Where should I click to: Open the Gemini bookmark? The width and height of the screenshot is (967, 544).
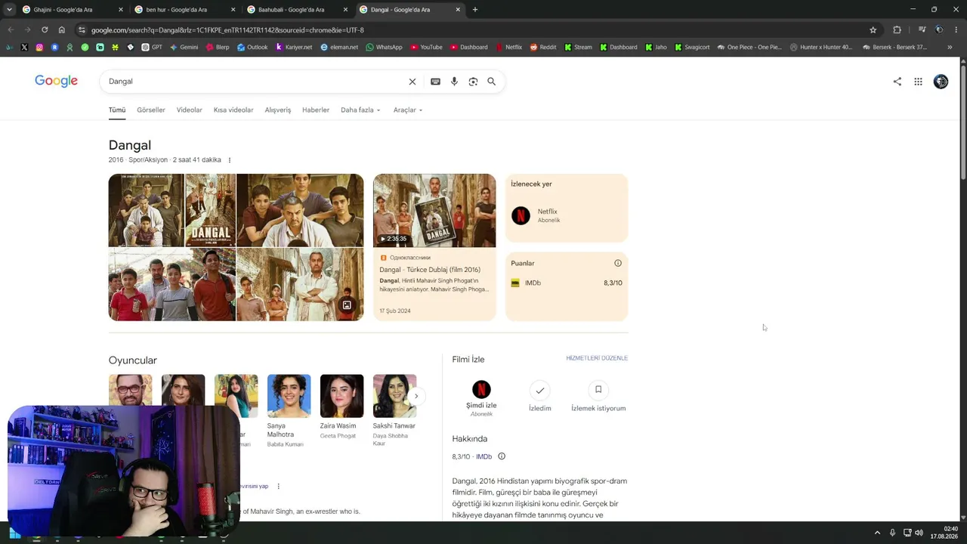pos(184,47)
